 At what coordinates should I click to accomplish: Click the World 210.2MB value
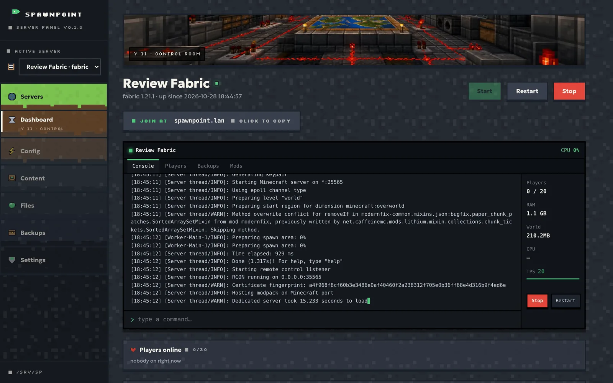pos(538,236)
